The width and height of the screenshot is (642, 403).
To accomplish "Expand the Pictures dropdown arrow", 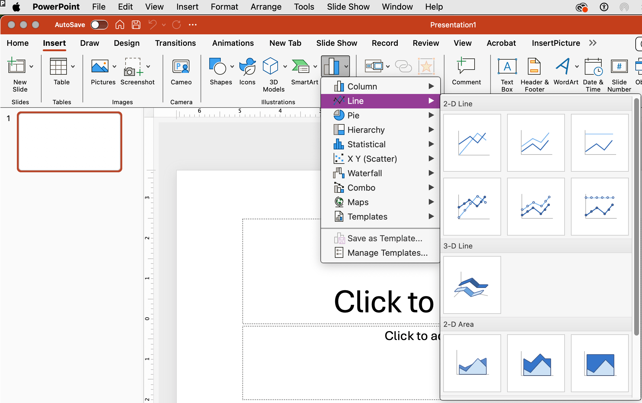I will [114, 66].
